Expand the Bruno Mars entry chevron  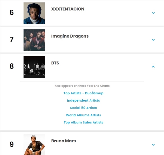coord(153,145)
